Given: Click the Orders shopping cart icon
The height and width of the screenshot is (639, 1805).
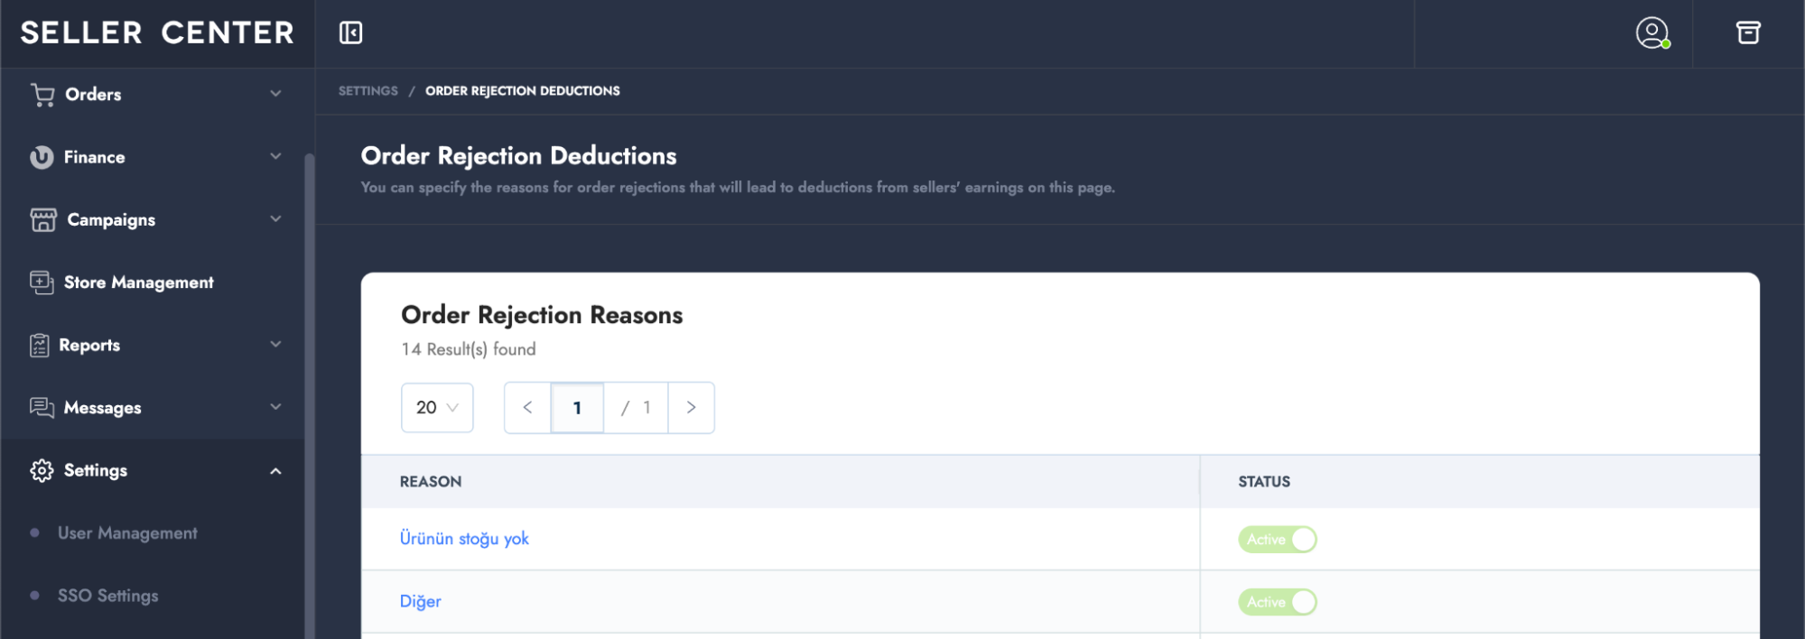Looking at the screenshot, I should pos(42,95).
